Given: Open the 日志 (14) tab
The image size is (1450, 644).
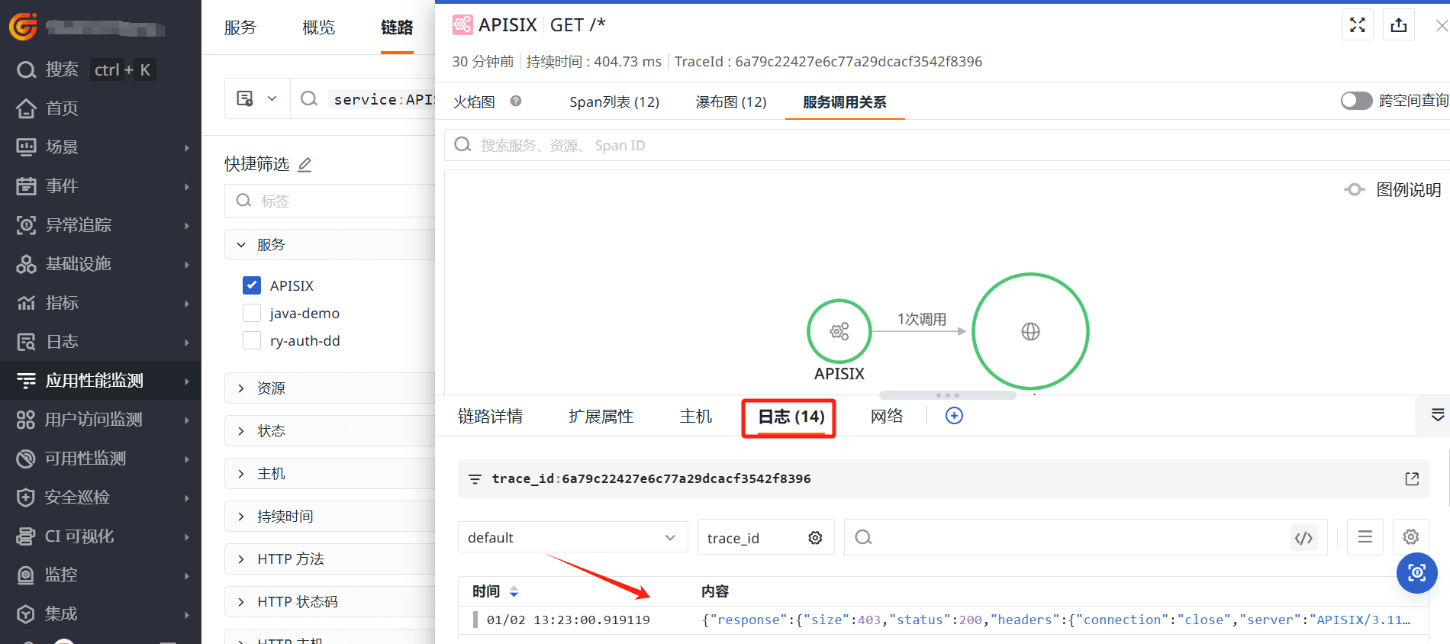Looking at the screenshot, I should 791,417.
